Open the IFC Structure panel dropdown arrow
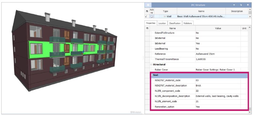 [234, 5]
